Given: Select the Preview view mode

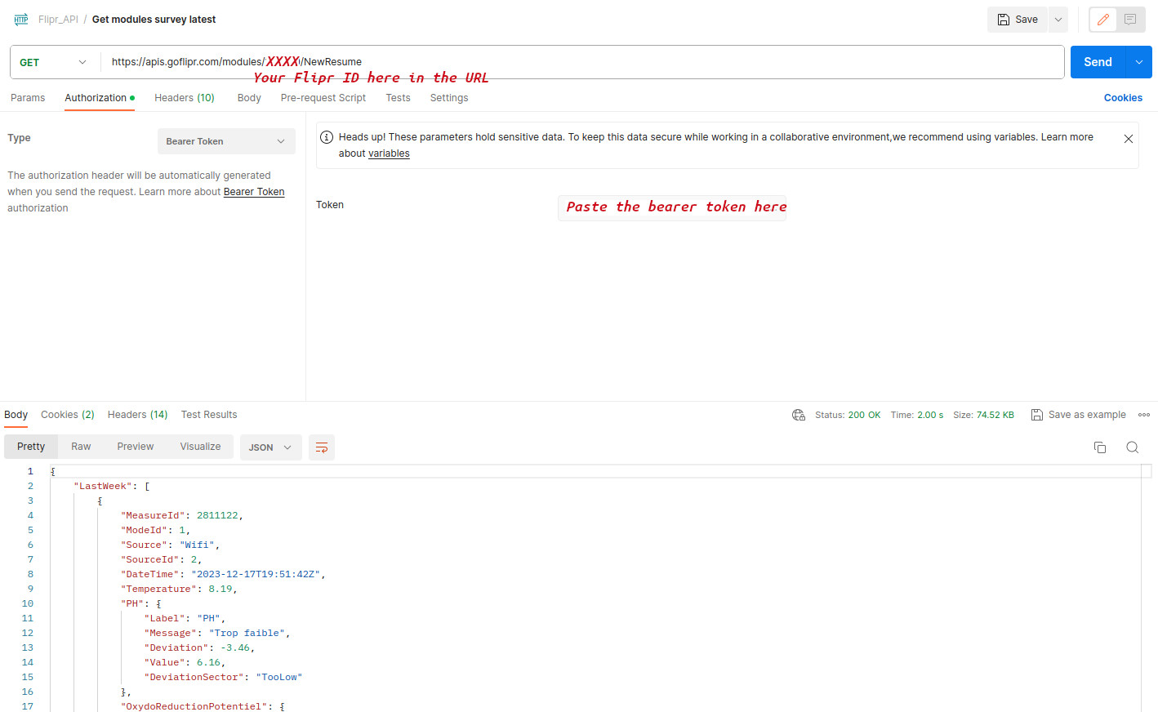Looking at the screenshot, I should pos(135,447).
